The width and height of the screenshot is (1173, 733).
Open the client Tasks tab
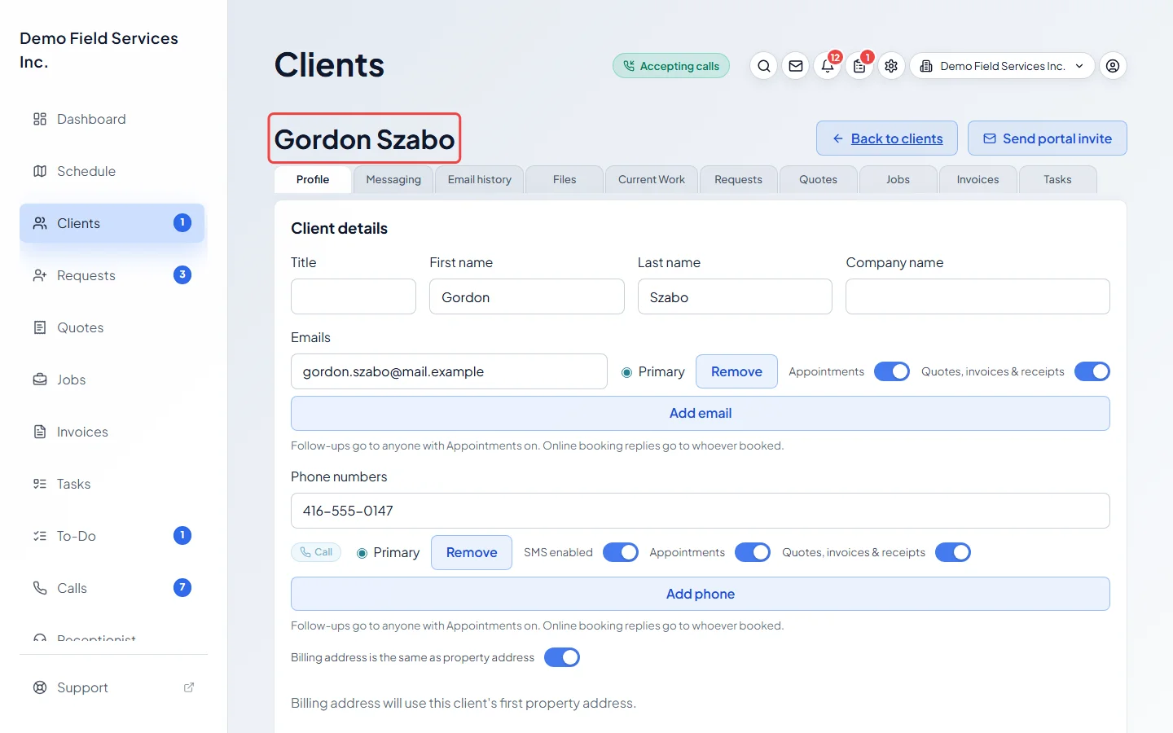click(x=1058, y=179)
